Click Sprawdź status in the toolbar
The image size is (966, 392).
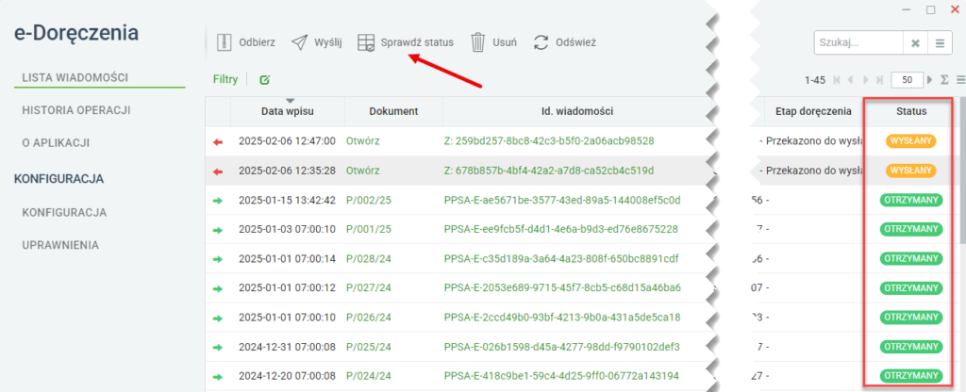tap(406, 42)
